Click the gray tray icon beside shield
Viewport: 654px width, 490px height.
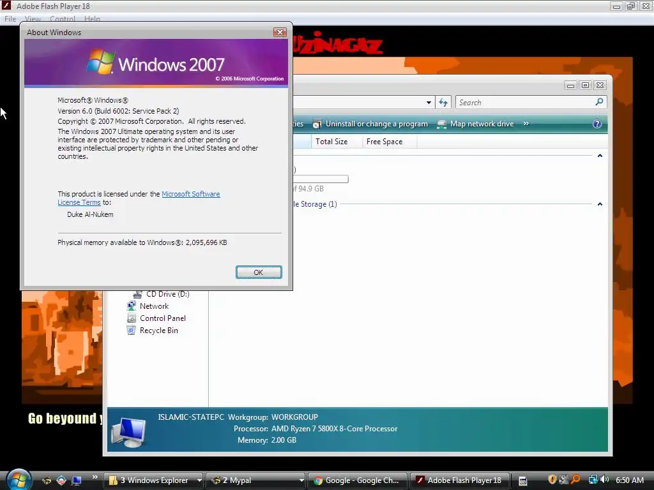tap(564, 480)
